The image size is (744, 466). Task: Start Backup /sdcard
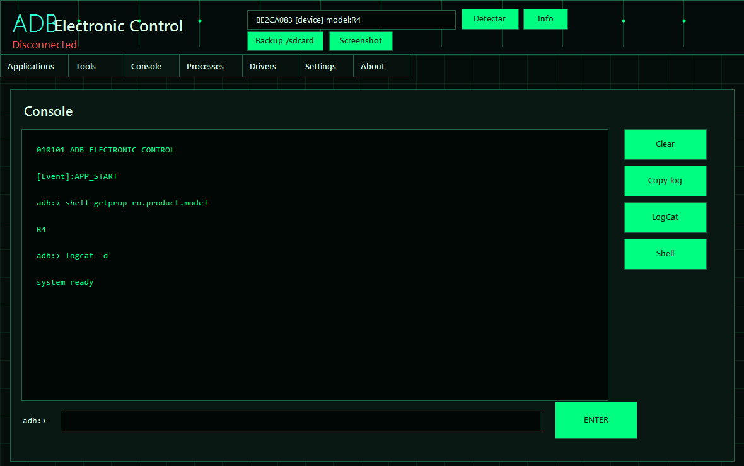coord(285,41)
